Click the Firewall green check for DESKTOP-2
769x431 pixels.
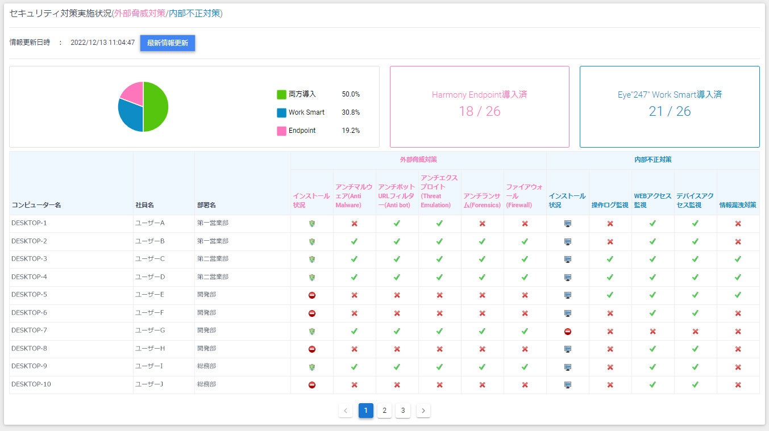click(x=525, y=241)
